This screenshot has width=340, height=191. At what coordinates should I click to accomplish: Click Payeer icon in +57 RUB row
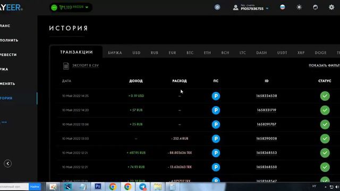click(216, 110)
